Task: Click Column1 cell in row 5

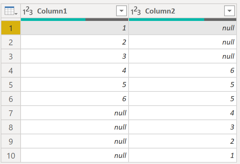Action: pos(75,85)
